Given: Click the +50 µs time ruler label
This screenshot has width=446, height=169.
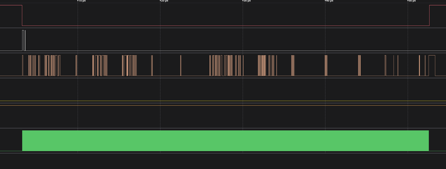Looking at the screenshot, I should (411, 1).
